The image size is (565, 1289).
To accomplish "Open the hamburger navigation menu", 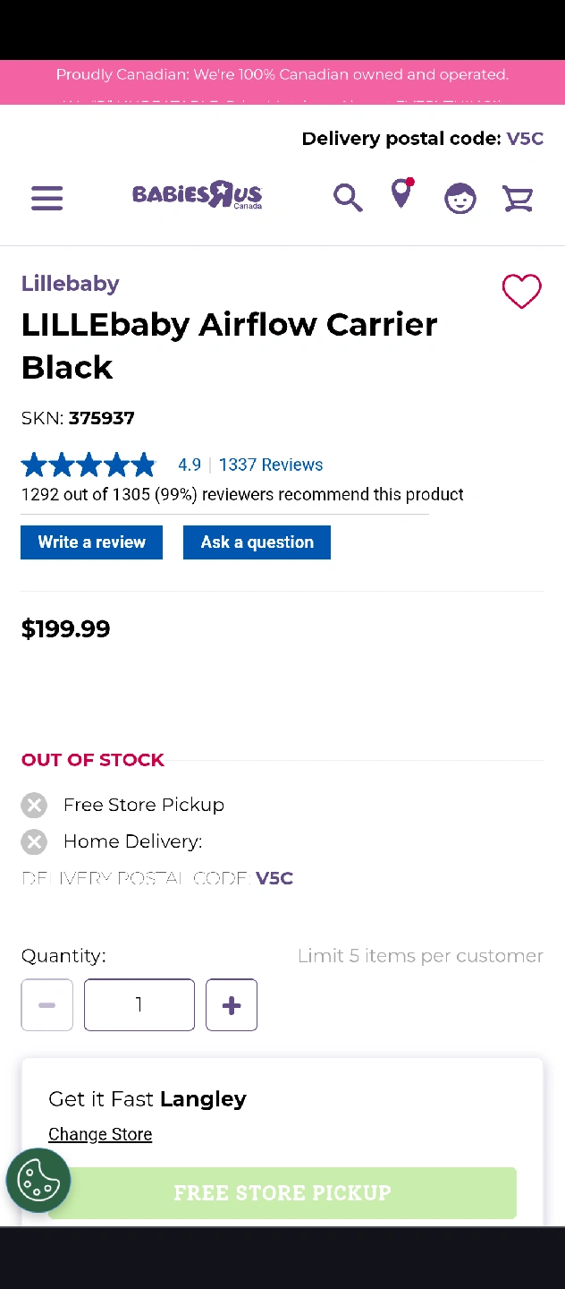I will (x=47, y=198).
